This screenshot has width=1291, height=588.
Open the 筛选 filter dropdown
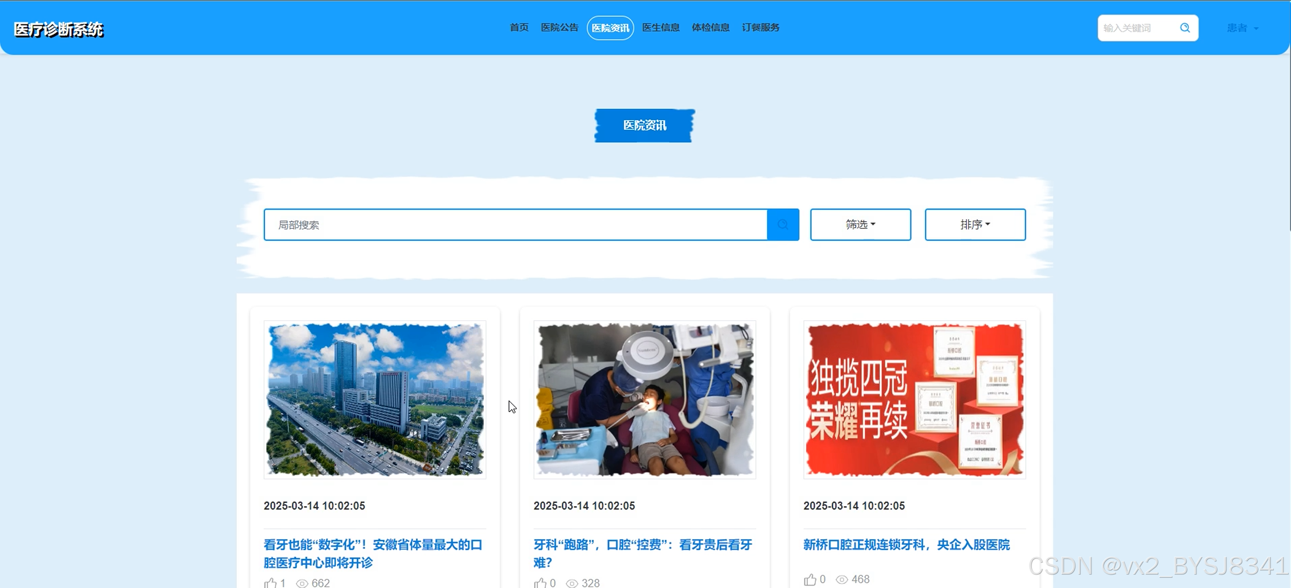click(860, 225)
